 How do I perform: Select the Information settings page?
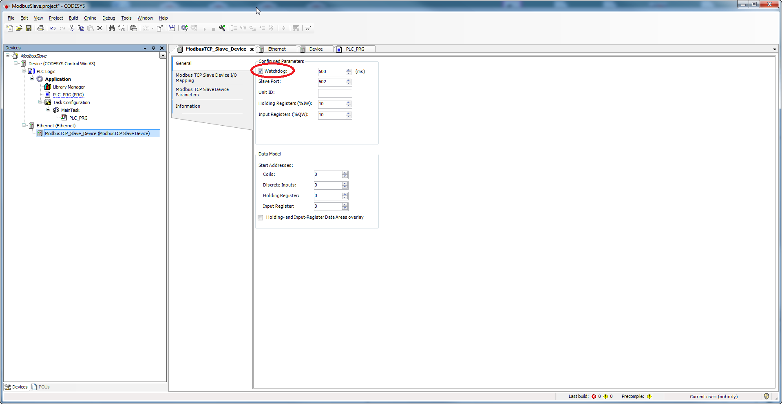(x=188, y=106)
